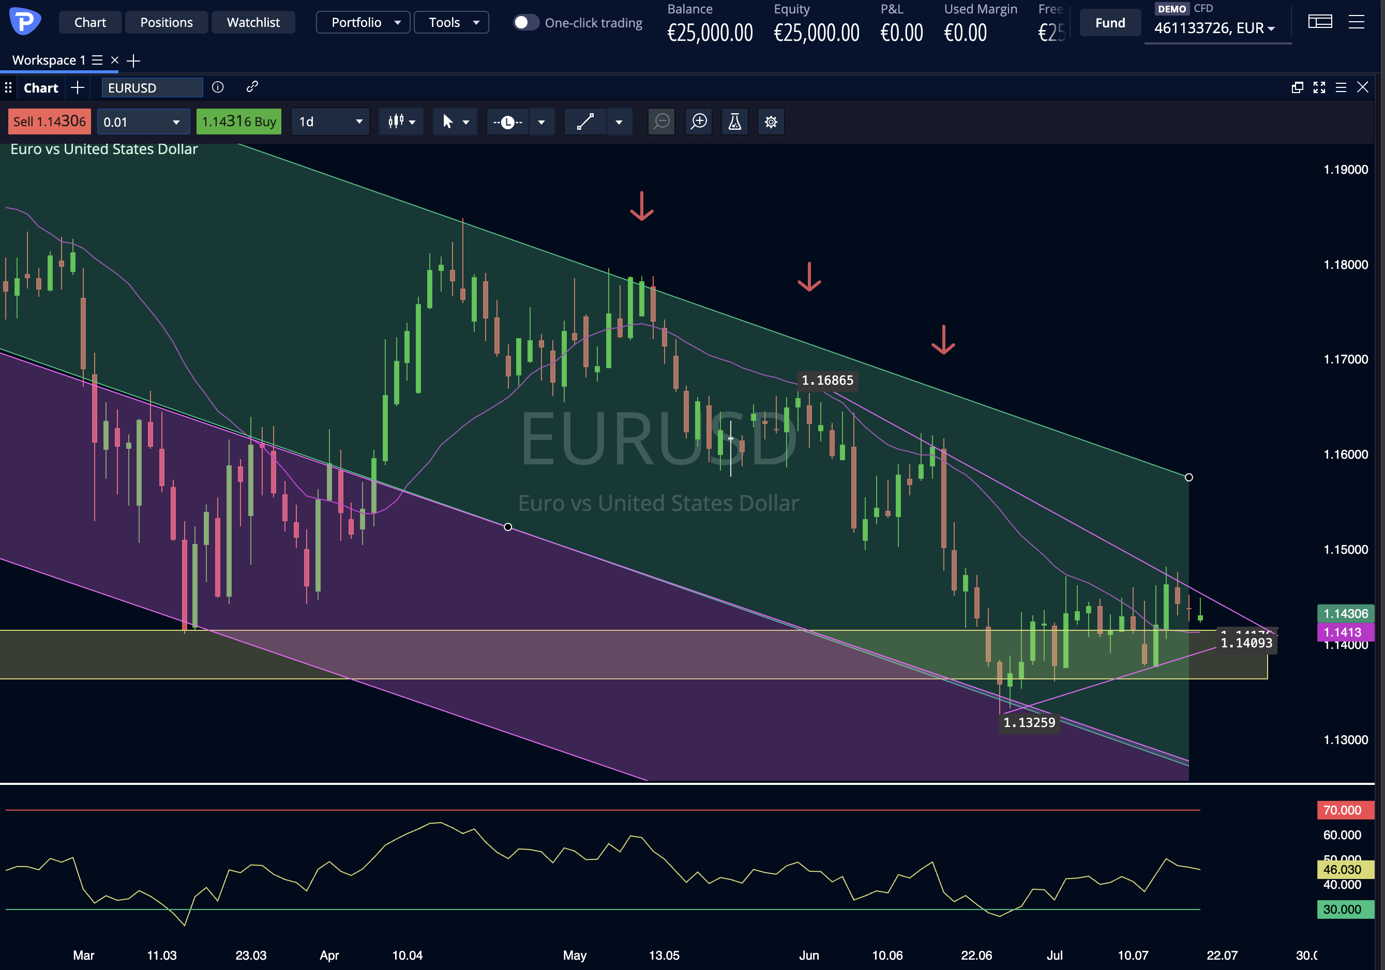Expand the line-style tool dropdown arrow

[541, 123]
